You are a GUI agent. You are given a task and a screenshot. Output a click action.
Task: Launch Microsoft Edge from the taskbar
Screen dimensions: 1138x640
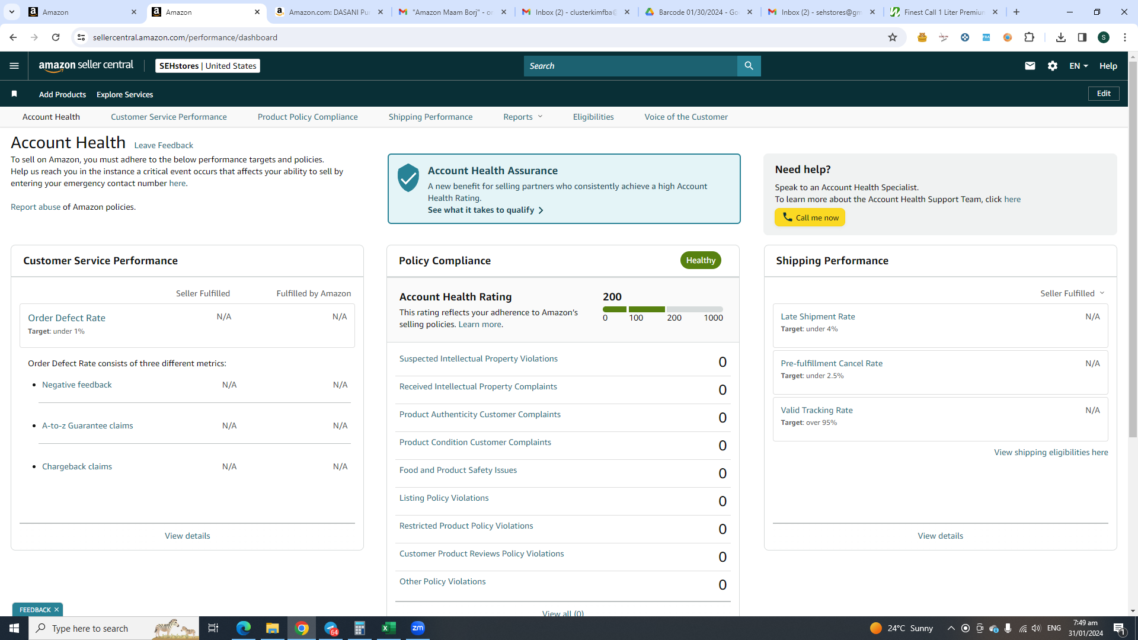[244, 628]
